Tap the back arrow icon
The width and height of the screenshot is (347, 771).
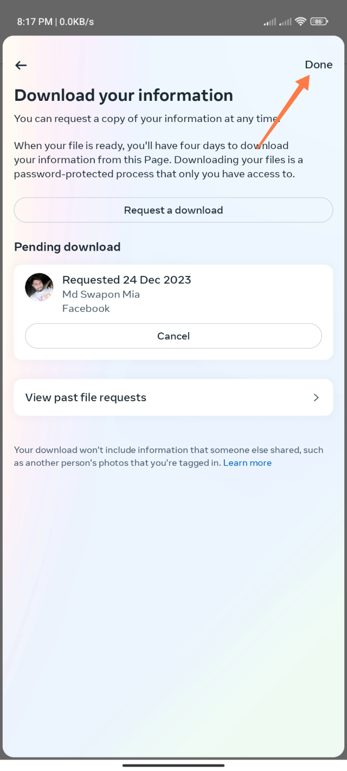(21, 66)
